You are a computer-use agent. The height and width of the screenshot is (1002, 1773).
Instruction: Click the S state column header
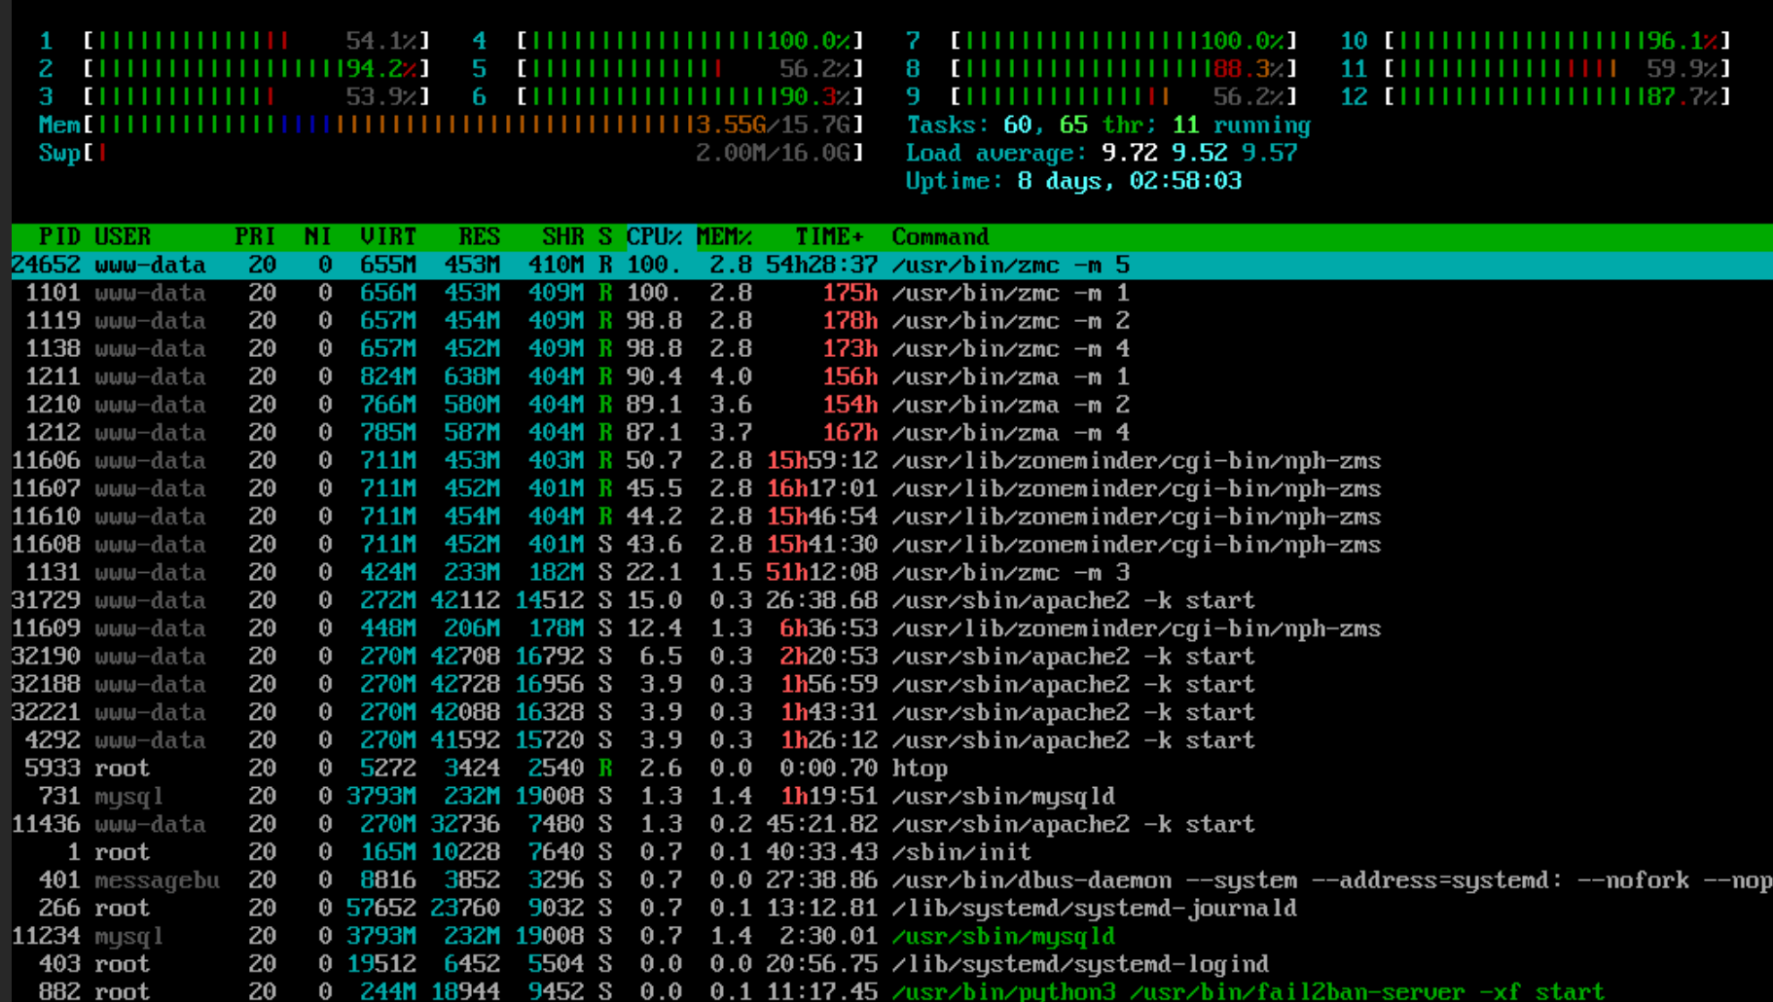pyautogui.click(x=605, y=236)
